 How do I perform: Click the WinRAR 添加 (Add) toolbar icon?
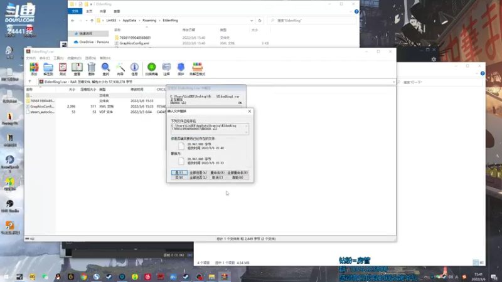pyautogui.click(x=34, y=69)
